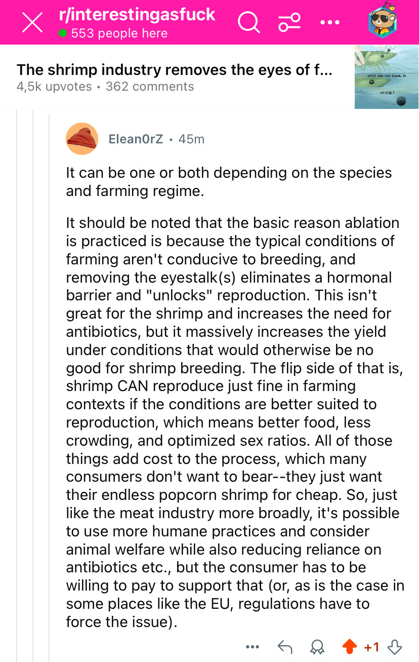This screenshot has height=662, width=419.
Task: Visit the Elean0rZ username profile
Action: point(136,139)
